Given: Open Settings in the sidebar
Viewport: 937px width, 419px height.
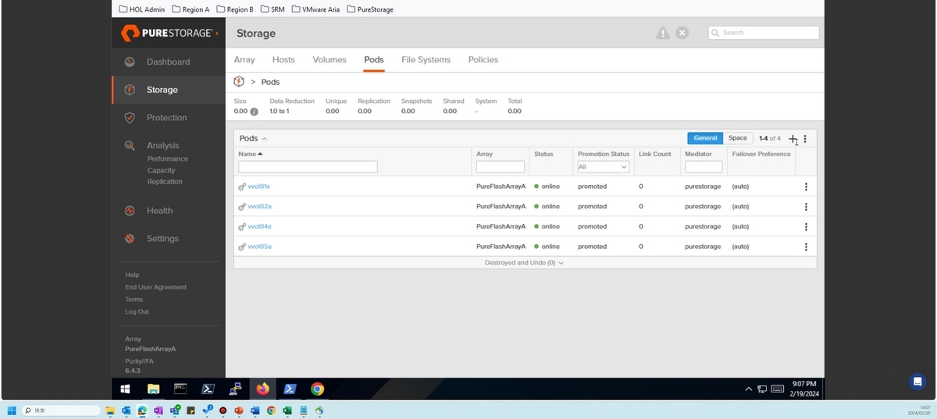Looking at the screenshot, I should pos(162,239).
